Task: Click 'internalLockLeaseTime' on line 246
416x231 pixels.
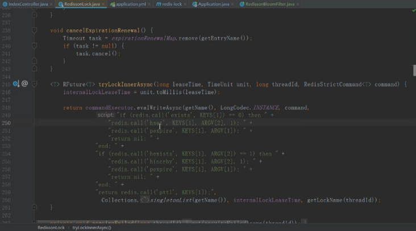Action: coord(97,92)
